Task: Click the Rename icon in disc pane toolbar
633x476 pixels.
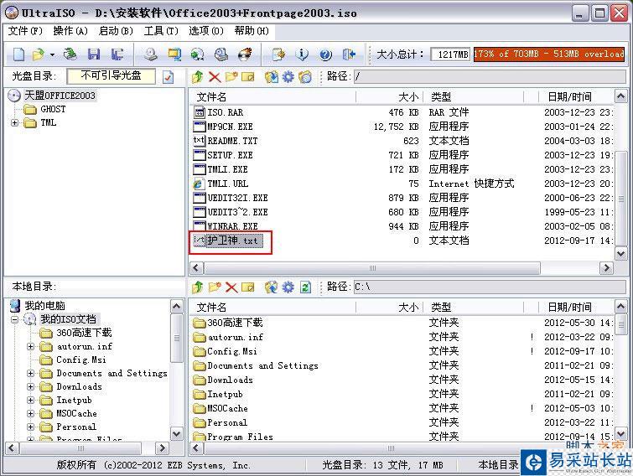Action: point(248,76)
